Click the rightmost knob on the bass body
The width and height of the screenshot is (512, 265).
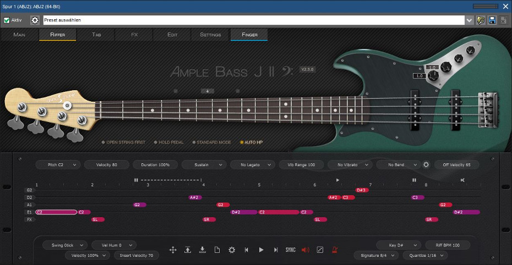click(471, 50)
